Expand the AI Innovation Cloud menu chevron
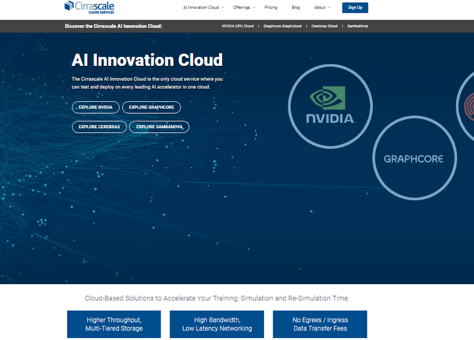This screenshot has height=340, width=474. pyautogui.click(x=222, y=8)
